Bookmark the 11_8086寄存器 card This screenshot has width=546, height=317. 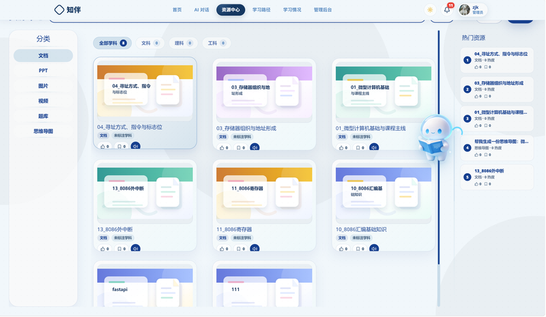pyautogui.click(x=241, y=249)
